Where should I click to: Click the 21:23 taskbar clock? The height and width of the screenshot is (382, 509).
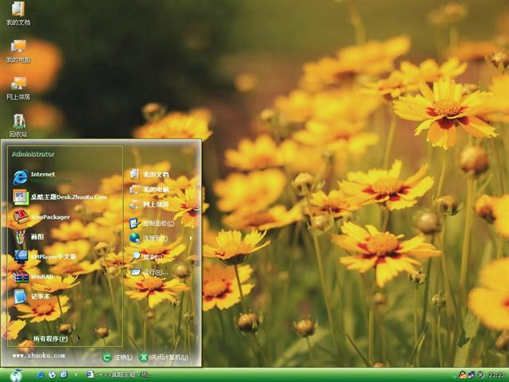point(496,375)
